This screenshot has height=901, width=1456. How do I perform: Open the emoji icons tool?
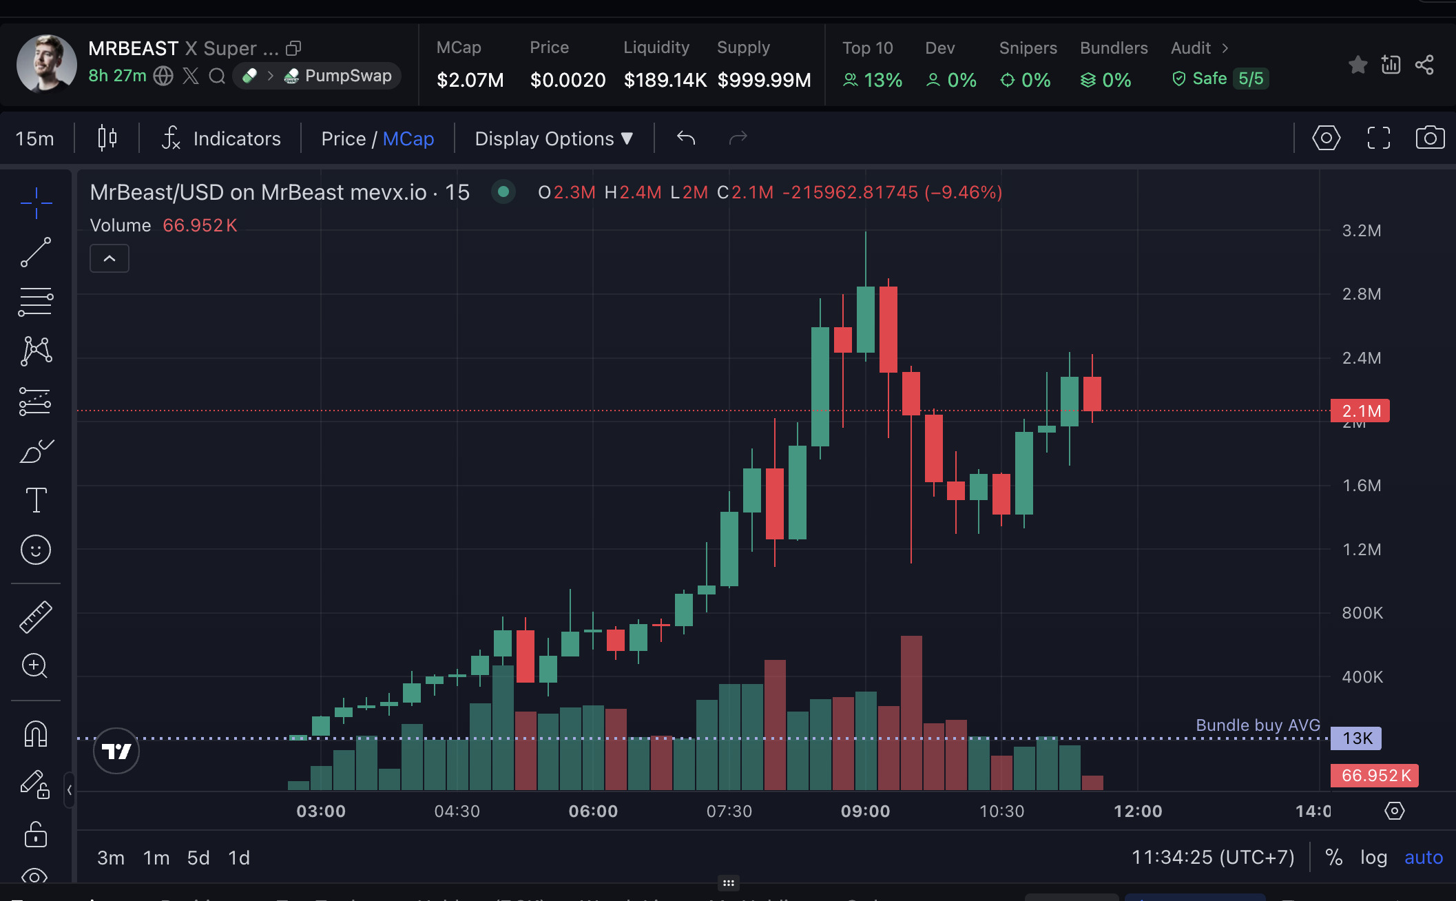[x=36, y=550]
